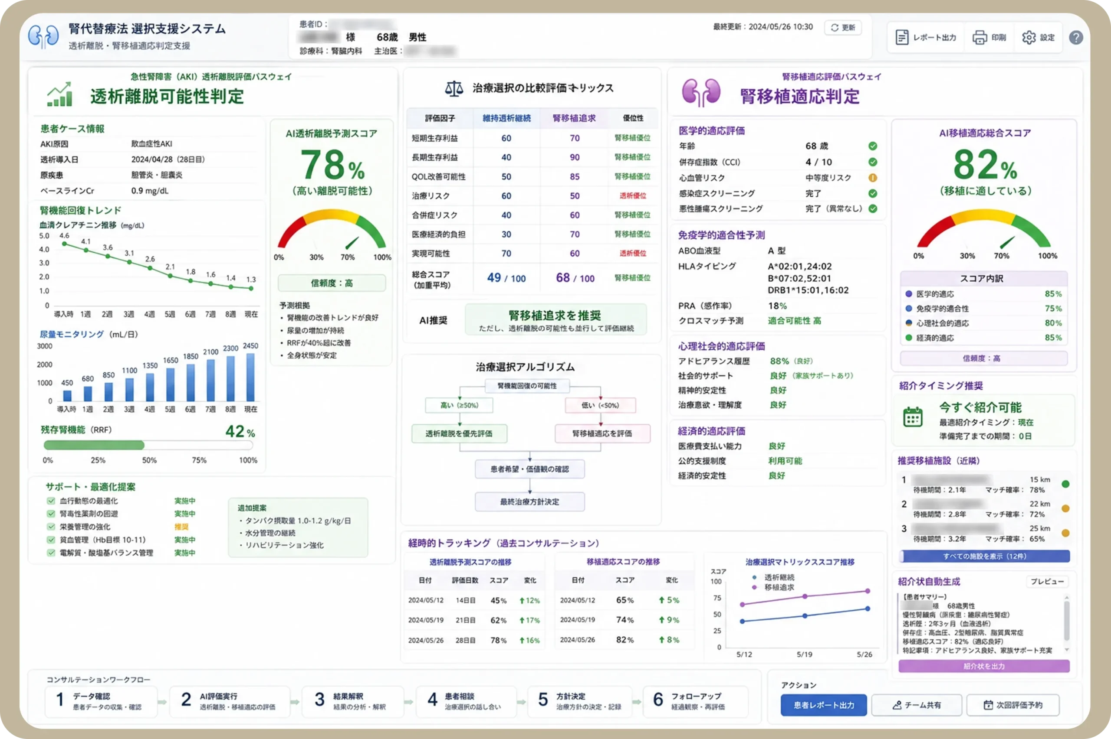Click 2024/05/26 row in 透析離脱予測スコアの推移
Image resolution: width=1111 pixels, height=739 pixels.
pos(474,641)
